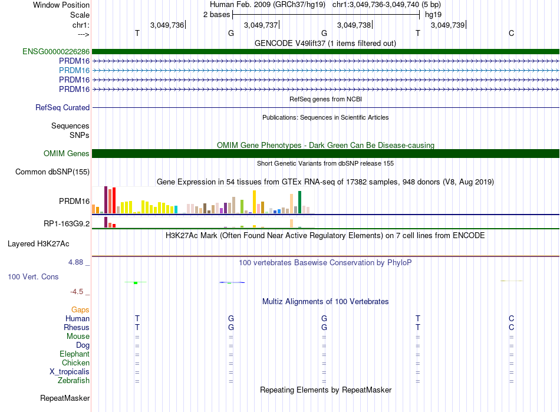Click the OMIM Genes dark green bar
Image resolution: width=560 pixels, height=412 pixels.
(x=325, y=153)
